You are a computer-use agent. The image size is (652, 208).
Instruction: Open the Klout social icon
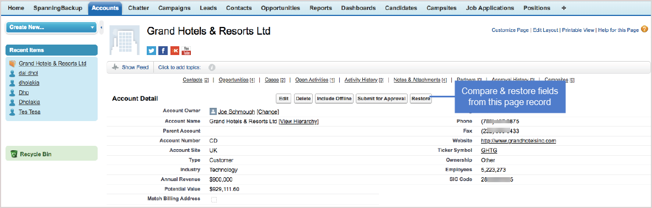175,51
